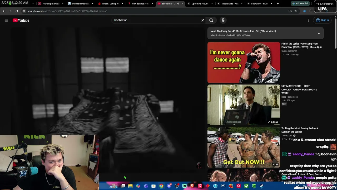Open Microsoft Store from the taskbar
This screenshot has height=190, width=337.
[x=153, y=186]
